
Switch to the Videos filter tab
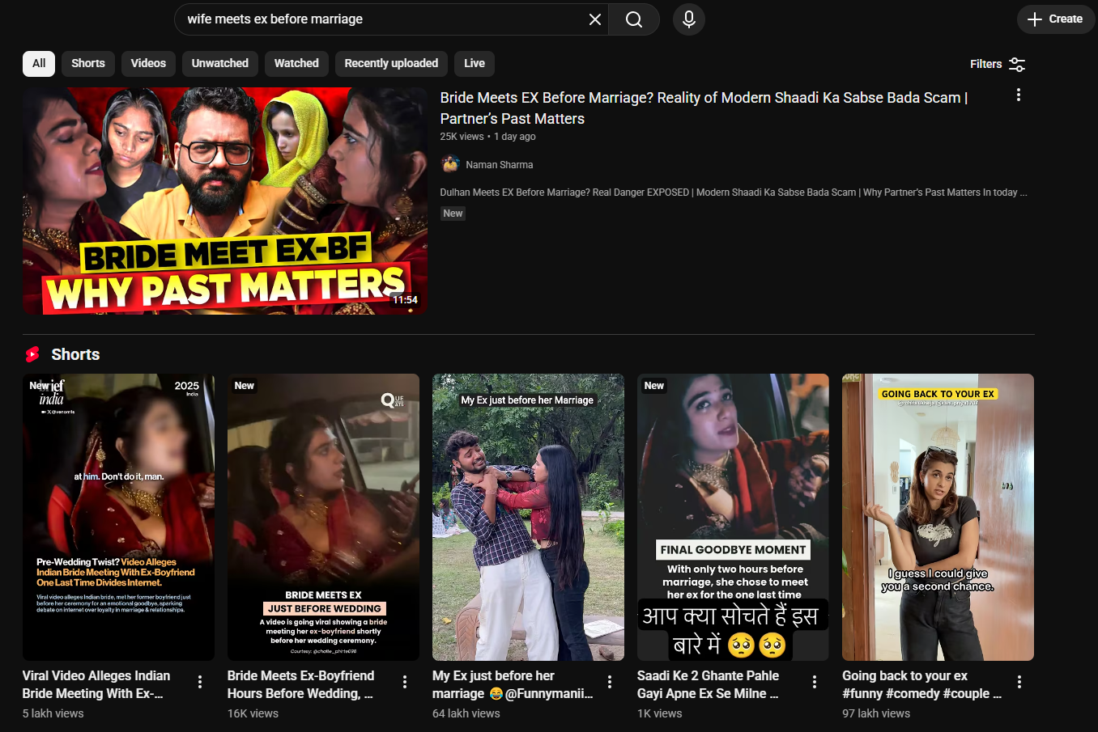[148, 63]
